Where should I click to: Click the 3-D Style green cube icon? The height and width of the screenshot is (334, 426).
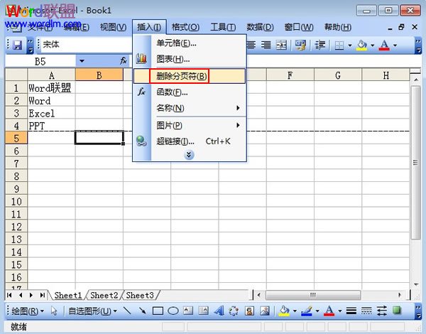click(x=397, y=310)
